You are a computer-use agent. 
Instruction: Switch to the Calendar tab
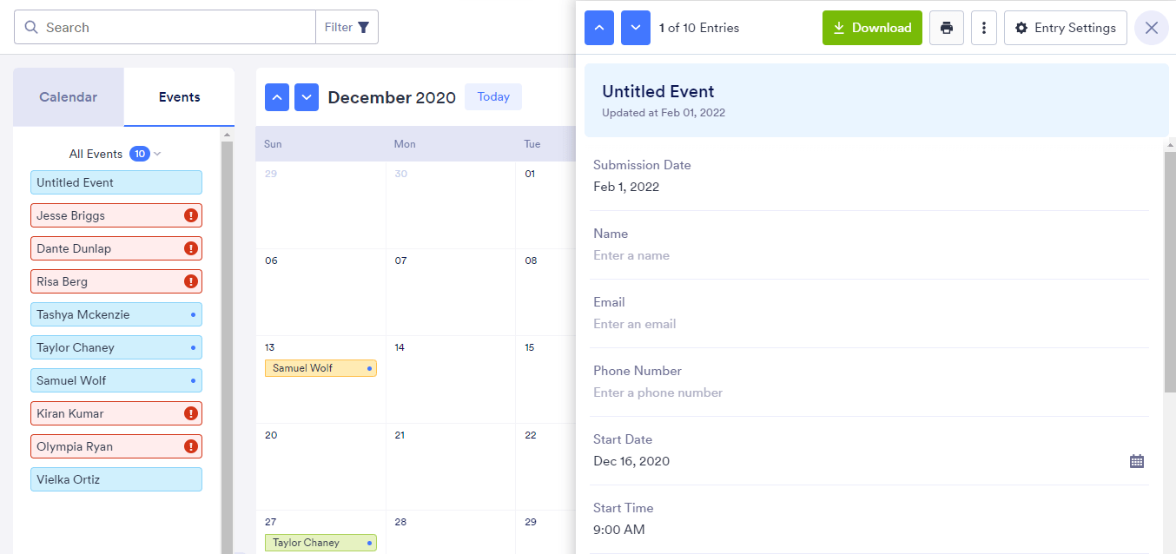coord(69,97)
